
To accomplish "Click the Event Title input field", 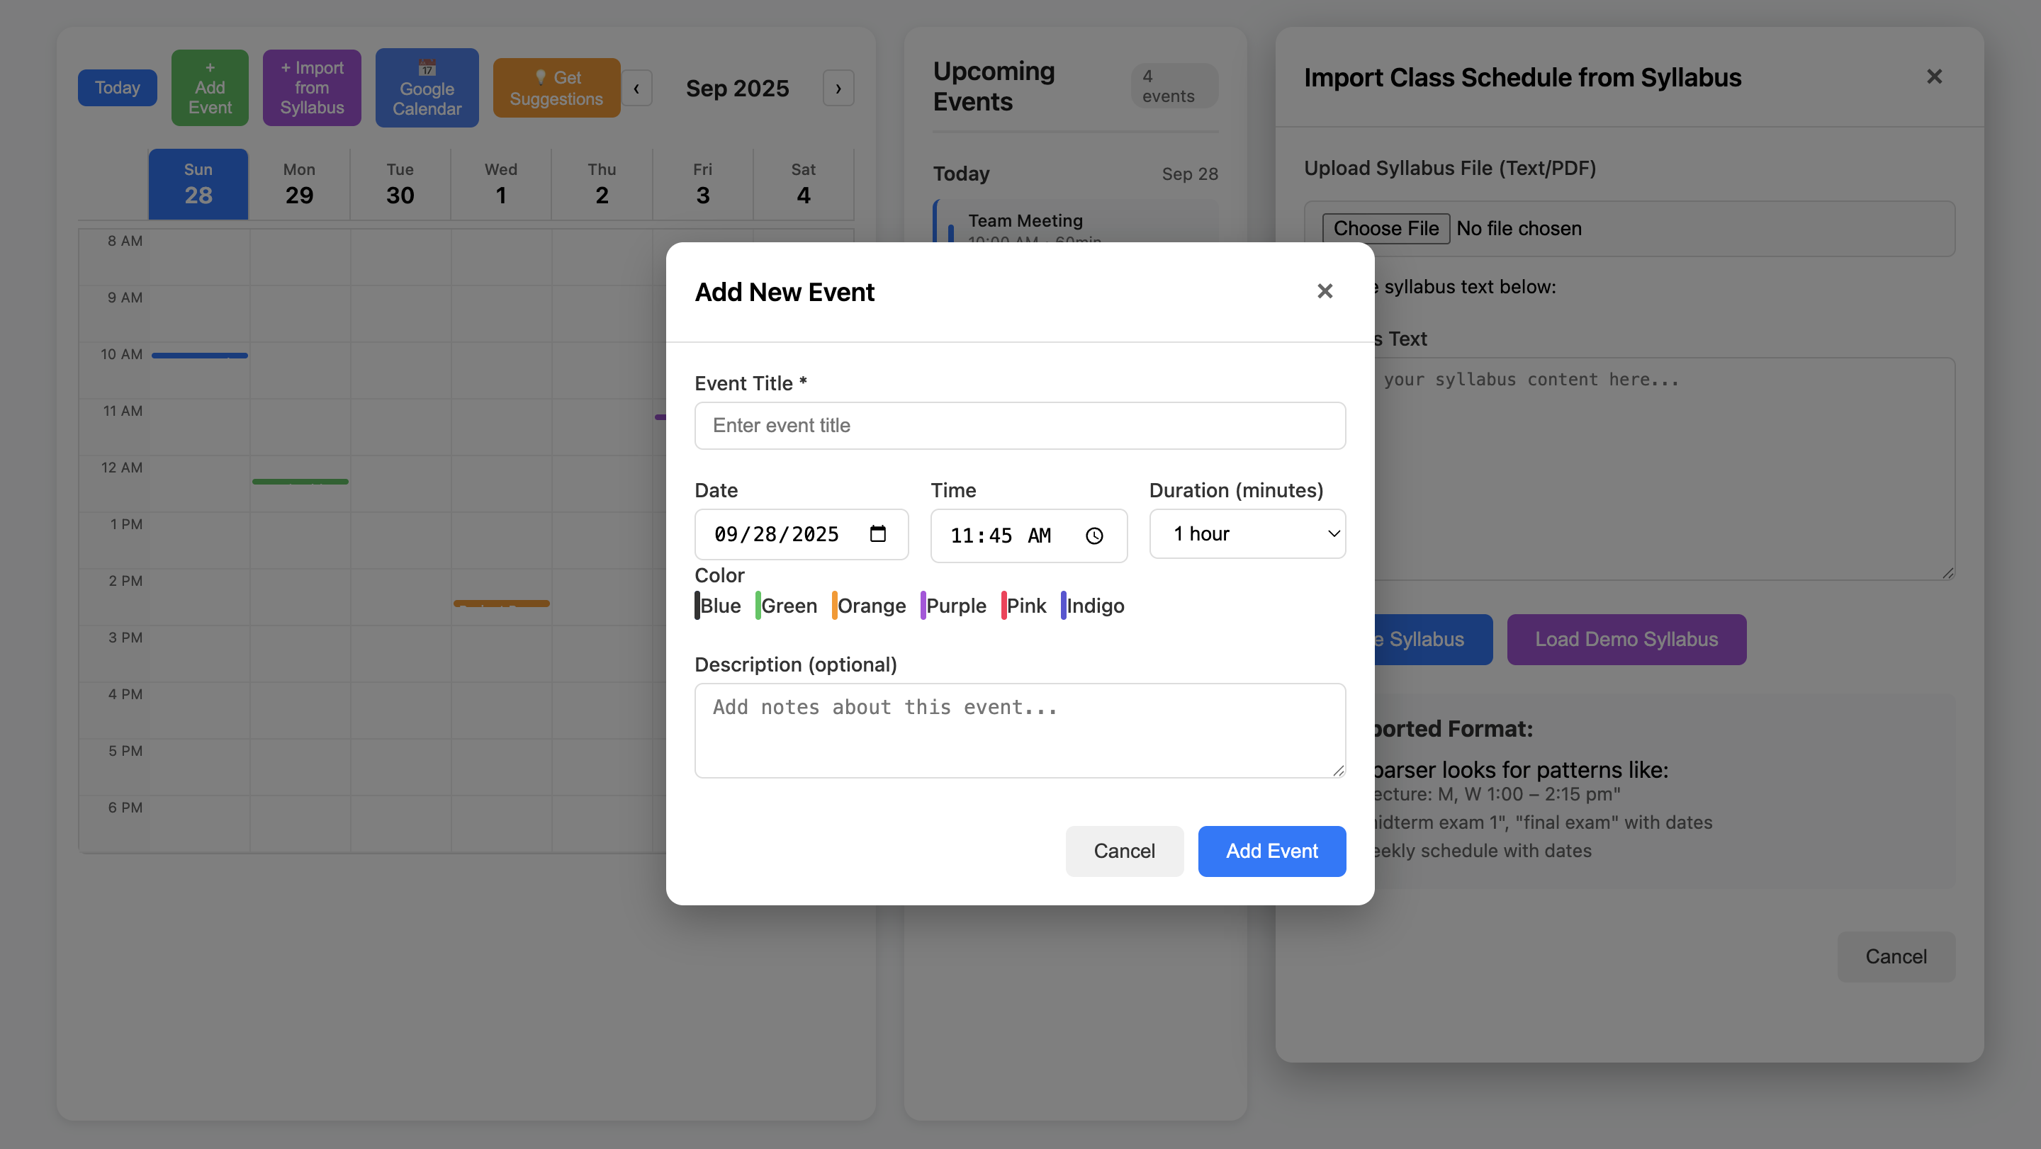I will 1020,426.
